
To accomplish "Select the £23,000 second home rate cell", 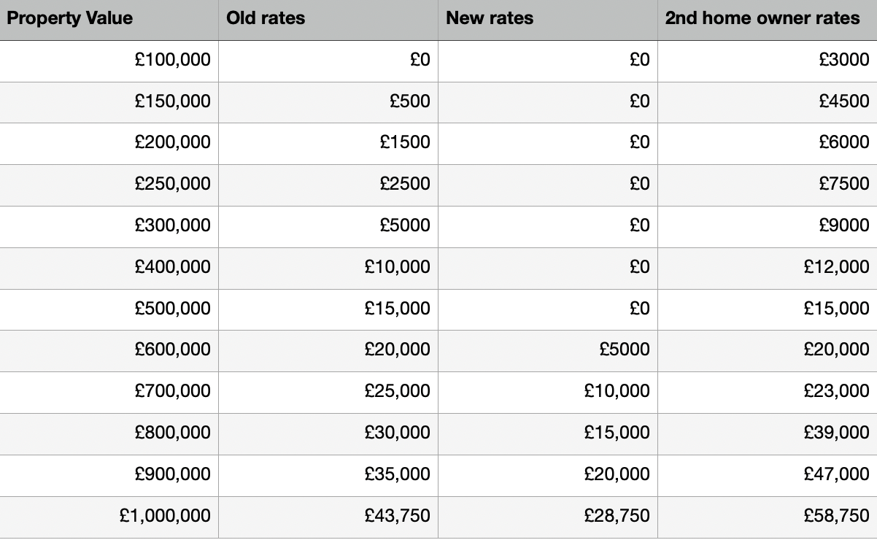I will click(x=768, y=393).
